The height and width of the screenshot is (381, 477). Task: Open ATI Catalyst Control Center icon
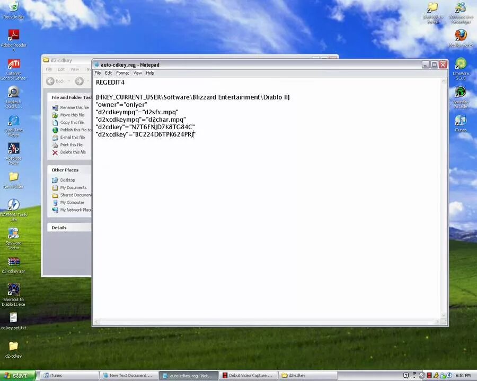[13, 69]
